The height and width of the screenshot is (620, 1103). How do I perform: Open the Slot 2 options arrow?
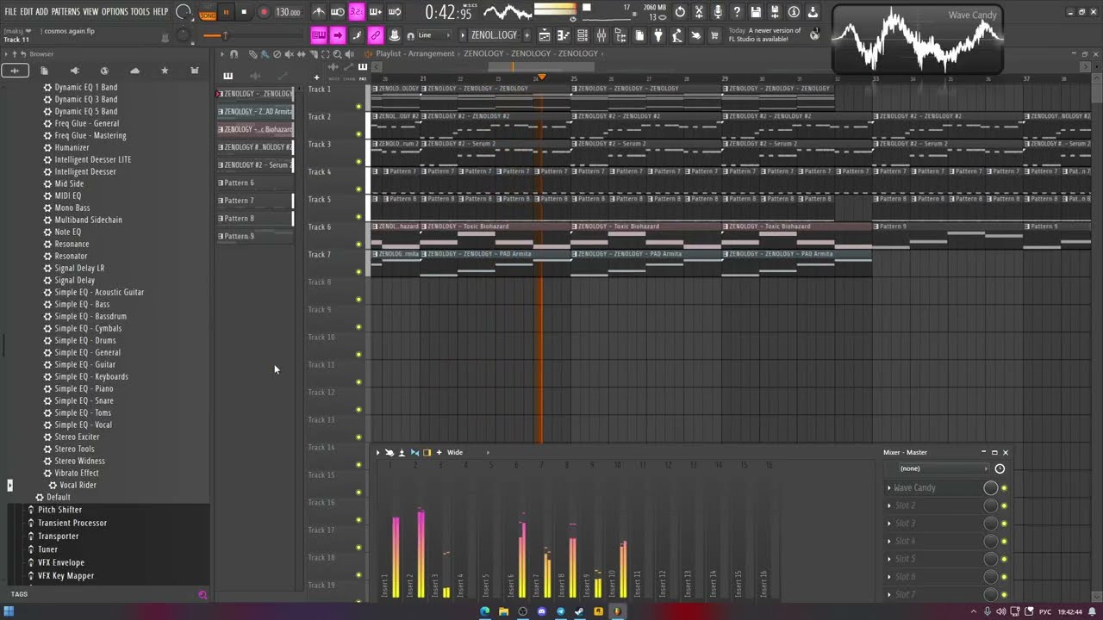[x=889, y=505]
